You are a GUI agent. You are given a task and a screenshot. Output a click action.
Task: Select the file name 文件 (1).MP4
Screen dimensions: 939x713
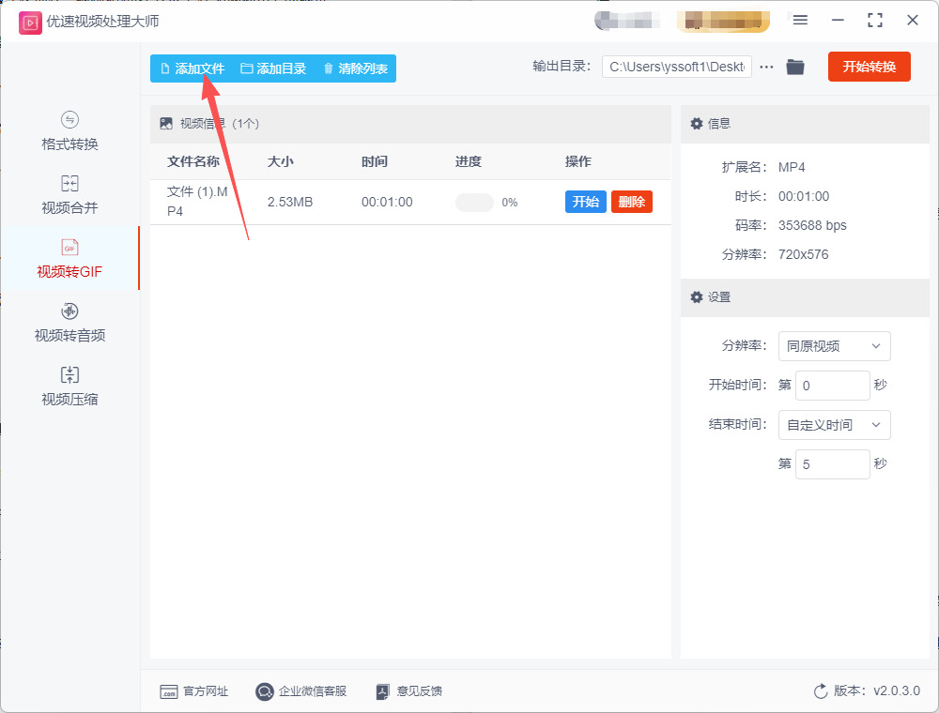197,202
